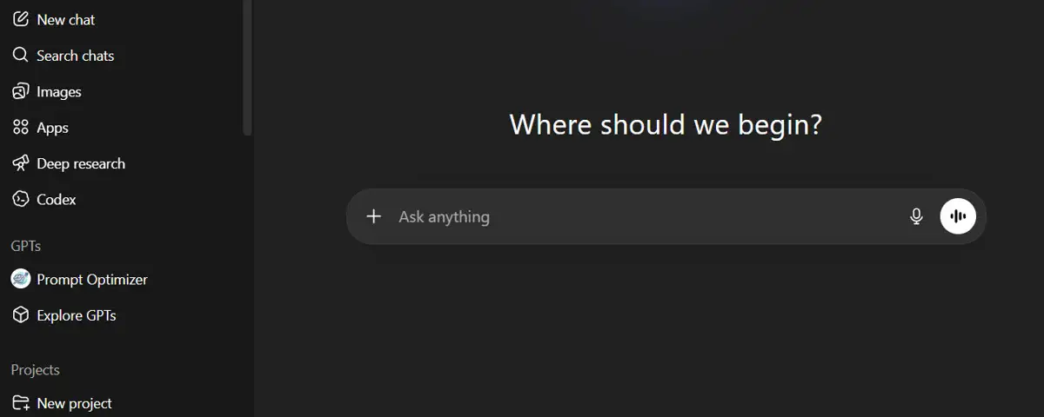Open the Images gallery icon
The image size is (1044, 417).
coord(20,91)
